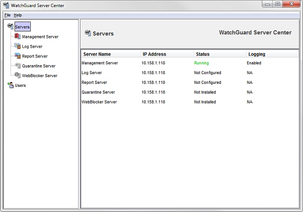The image size is (303, 212).
Task: Click the Log Server tree icon
Action: (x=18, y=46)
